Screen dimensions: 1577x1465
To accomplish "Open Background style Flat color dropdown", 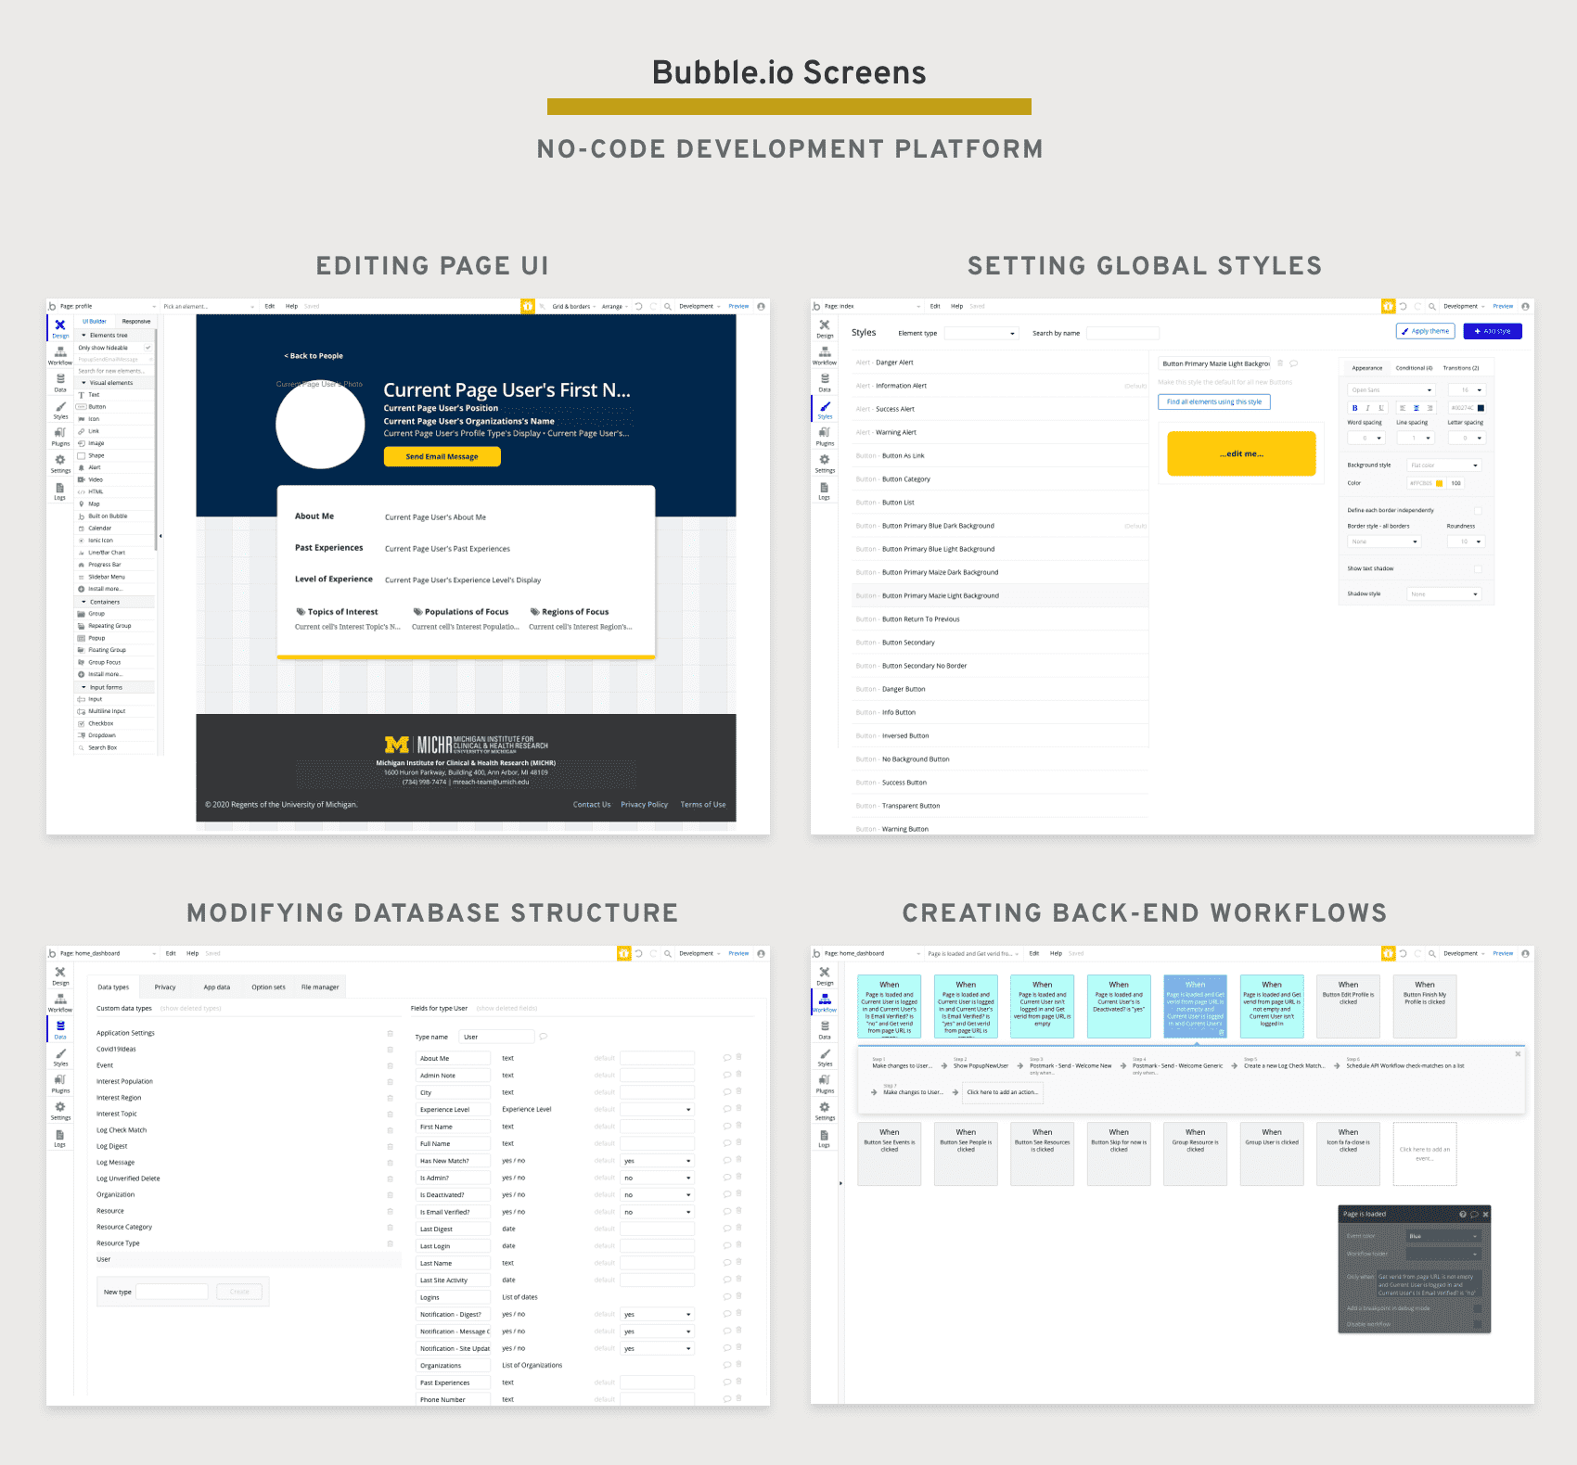I will pyautogui.click(x=1443, y=465).
